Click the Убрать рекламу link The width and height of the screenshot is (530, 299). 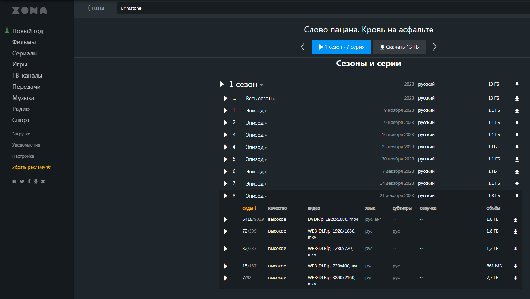click(x=31, y=167)
